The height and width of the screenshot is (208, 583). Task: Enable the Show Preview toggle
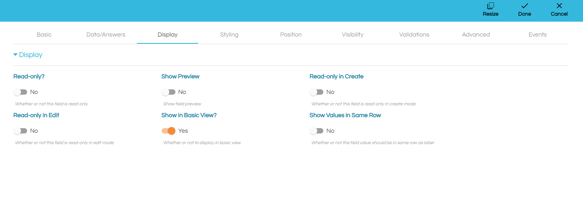[169, 92]
